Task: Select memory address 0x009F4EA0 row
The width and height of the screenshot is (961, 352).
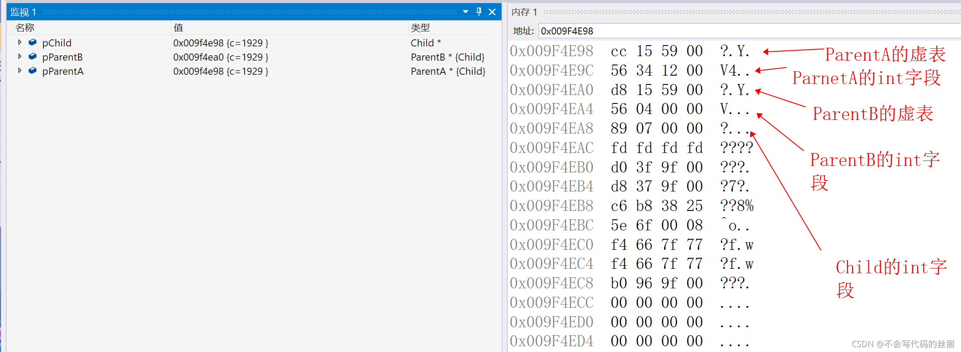Action: click(631, 90)
